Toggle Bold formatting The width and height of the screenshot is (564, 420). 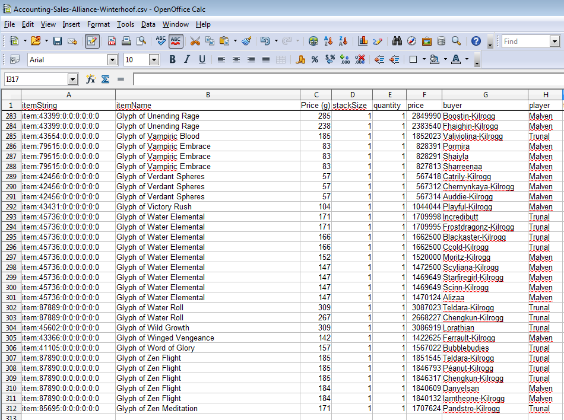click(172, 60)
